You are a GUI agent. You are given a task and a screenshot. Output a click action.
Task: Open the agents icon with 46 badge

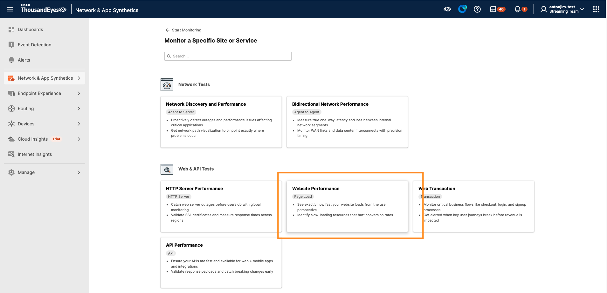pos(498,9)
